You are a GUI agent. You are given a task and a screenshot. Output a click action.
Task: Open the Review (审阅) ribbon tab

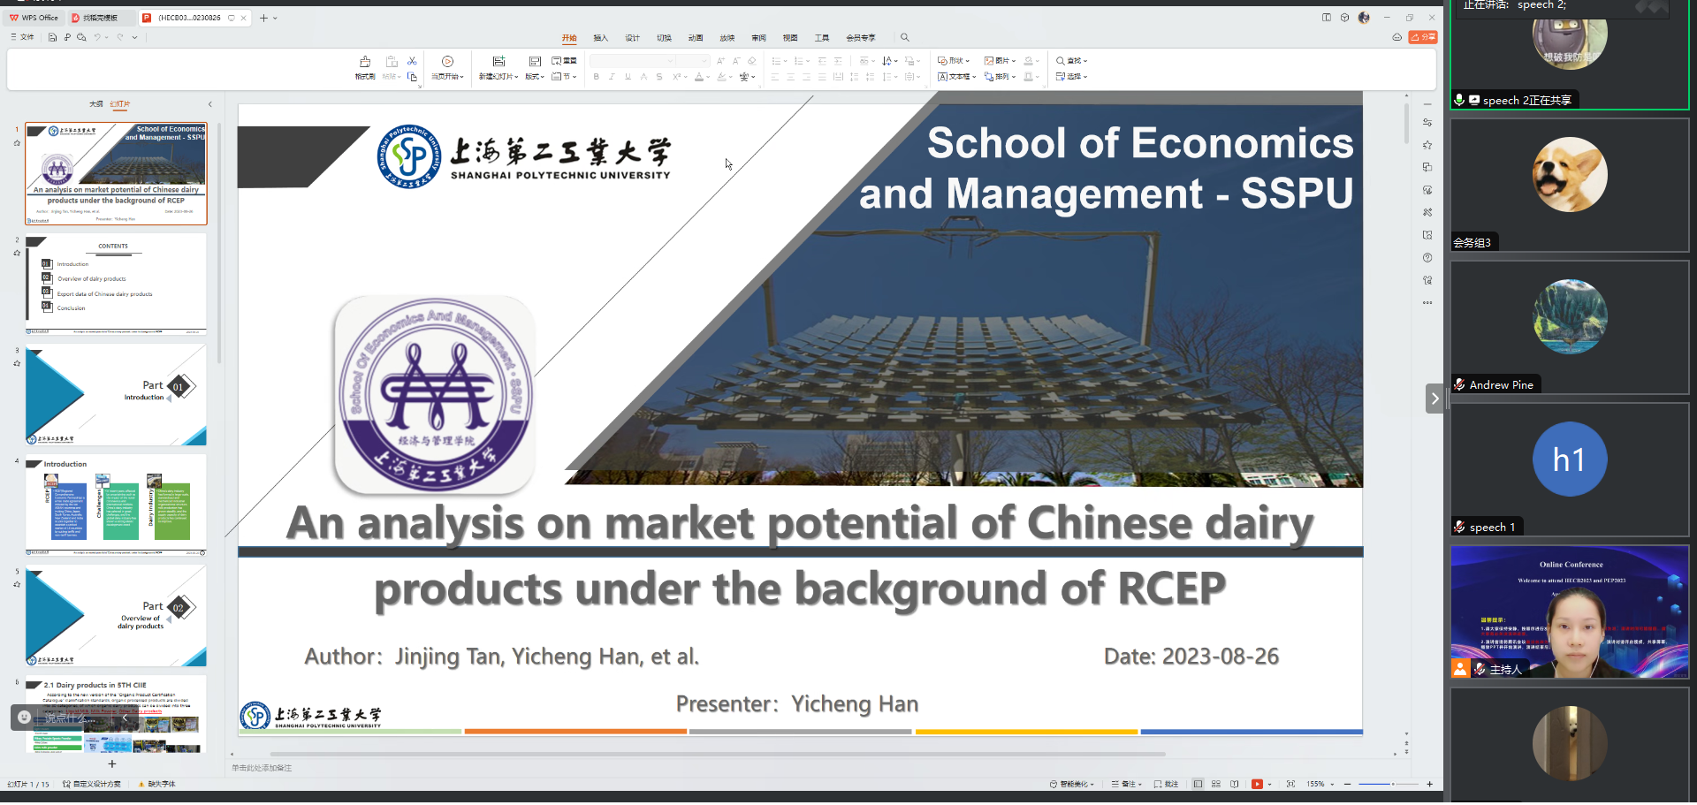click(x=758, y=38)
